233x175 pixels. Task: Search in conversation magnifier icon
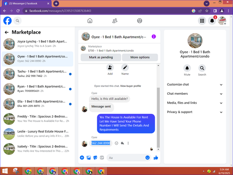(x=202, y=68)
